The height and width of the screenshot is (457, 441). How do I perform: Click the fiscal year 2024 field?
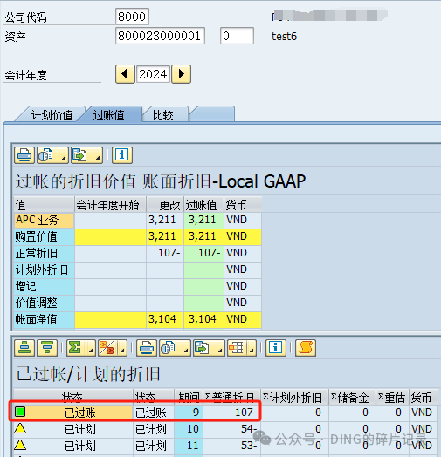click(153, 74)
